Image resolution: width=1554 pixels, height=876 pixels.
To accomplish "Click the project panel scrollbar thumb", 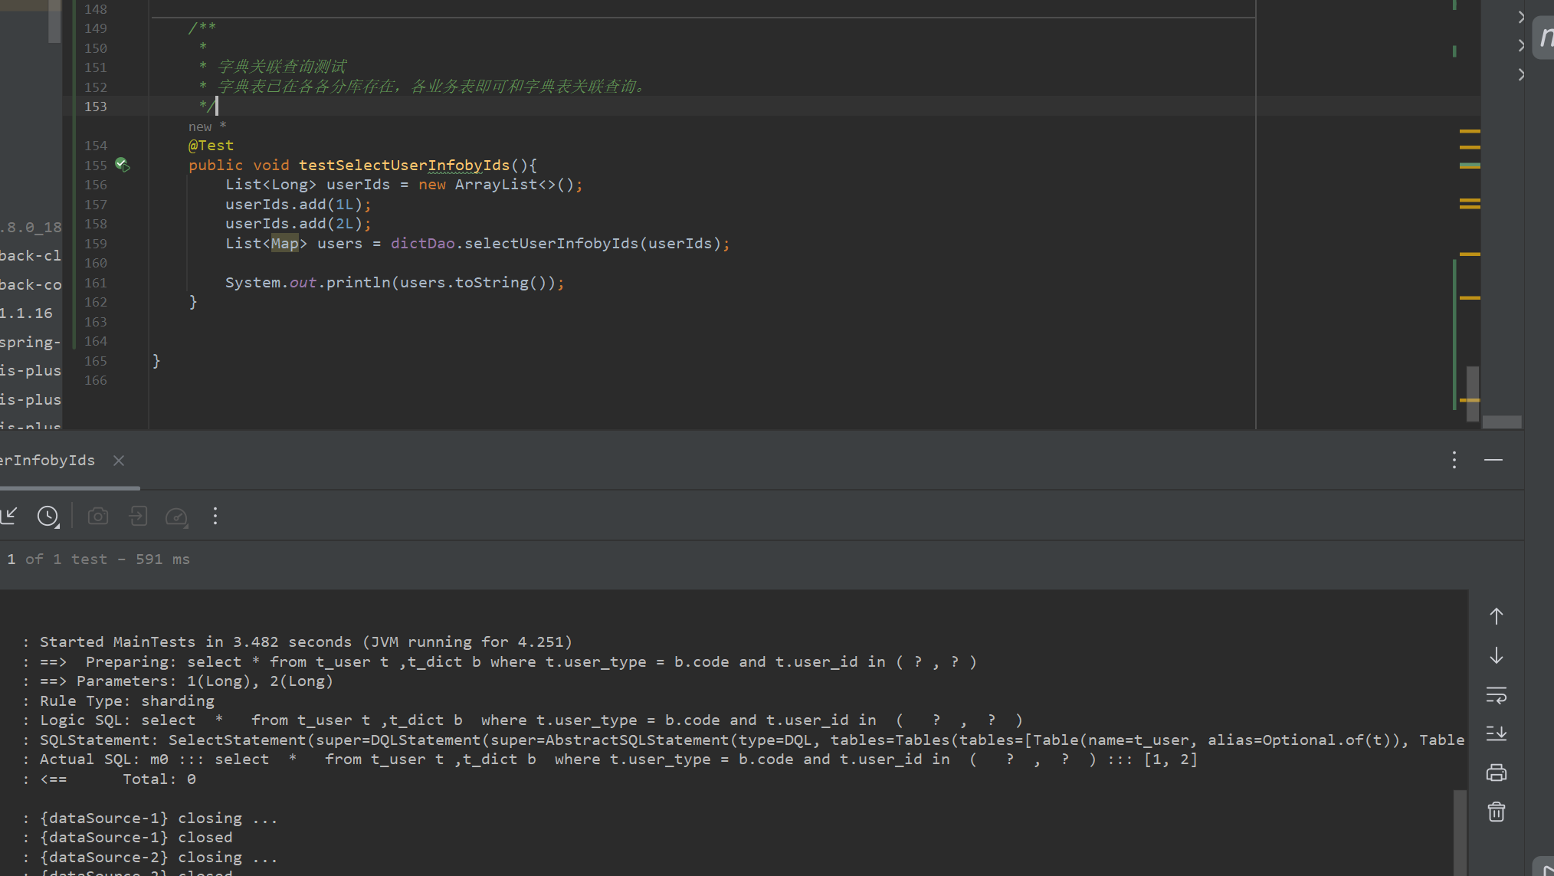I will click(54, 21).
